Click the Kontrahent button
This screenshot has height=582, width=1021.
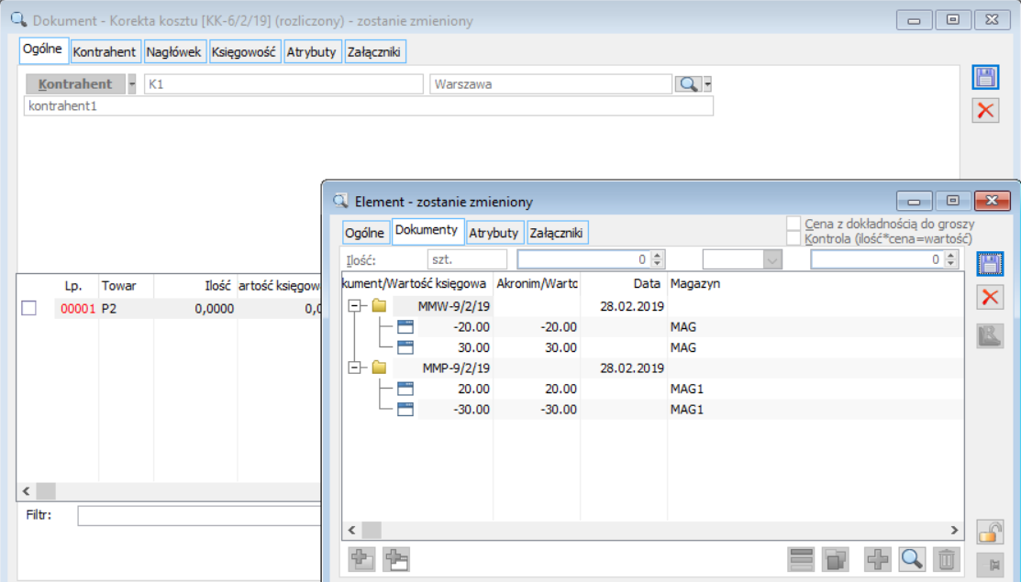(75, 84)
